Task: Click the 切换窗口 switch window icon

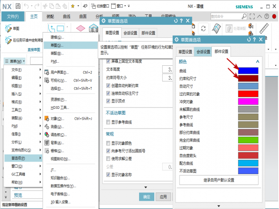Action: [x=93, y=6]
